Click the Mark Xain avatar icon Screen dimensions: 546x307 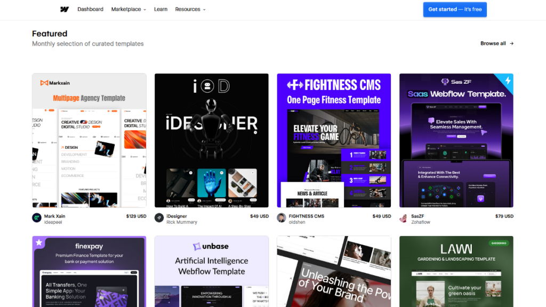pyautogui.click(x=37, y=218)
